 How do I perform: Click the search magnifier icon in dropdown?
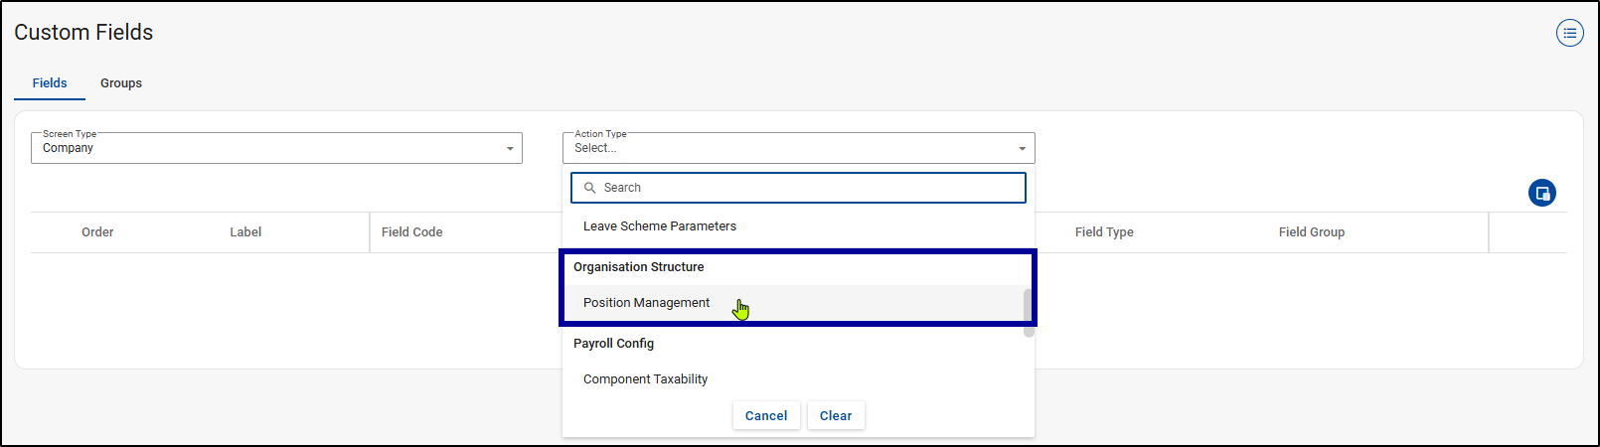click(x=589, y=188)
